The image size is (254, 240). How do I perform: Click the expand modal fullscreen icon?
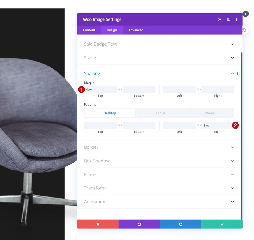pos(220,19)
